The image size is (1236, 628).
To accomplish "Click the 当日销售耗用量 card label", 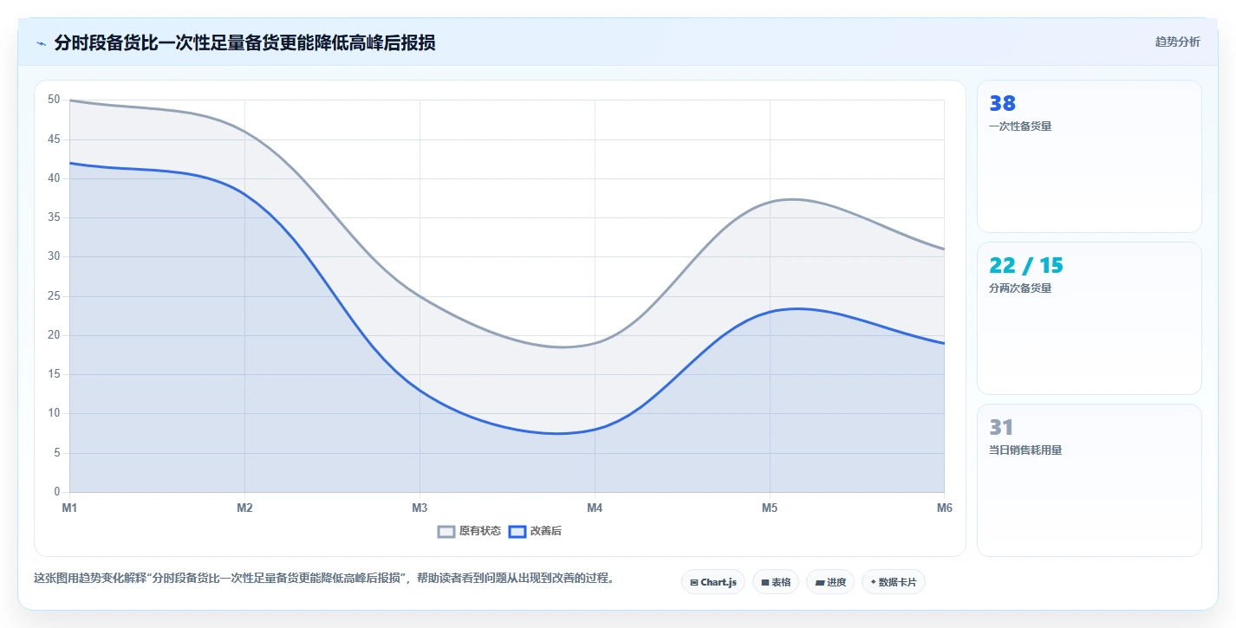I will coord(1025,450).
